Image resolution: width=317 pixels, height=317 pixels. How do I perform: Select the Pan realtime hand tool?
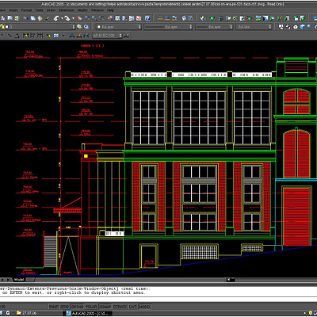point(80,18)
